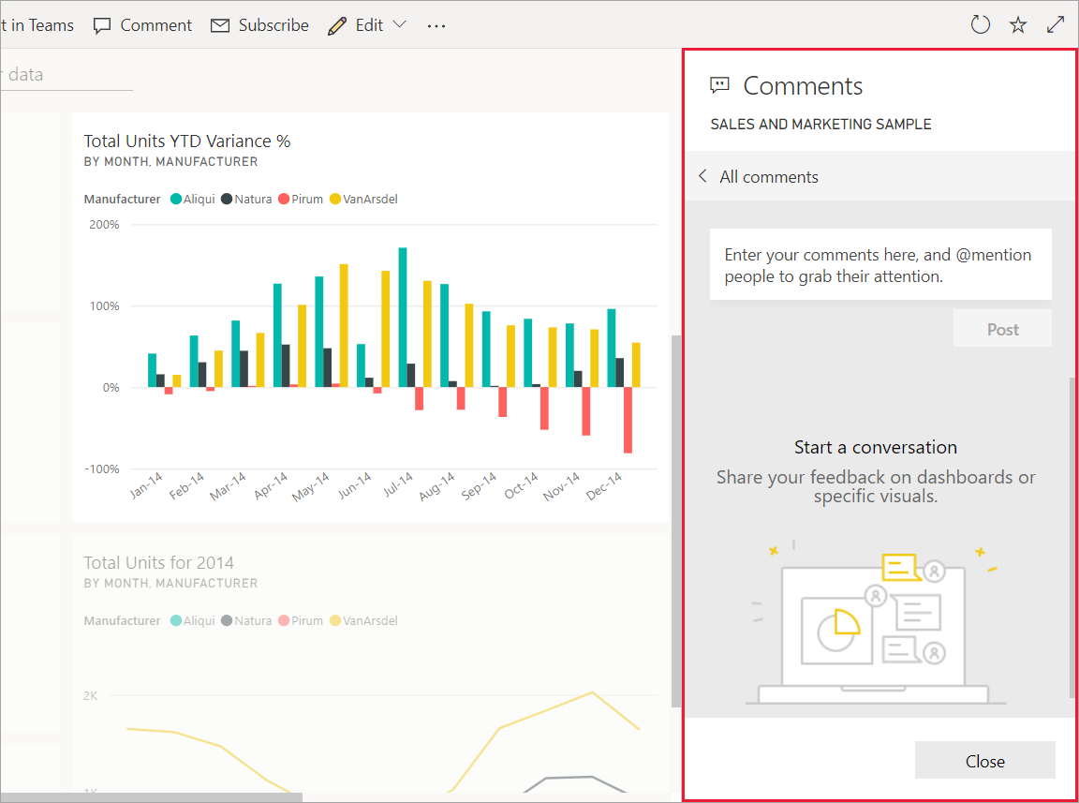Close the Comments pane with the Close button
The image size is (1079, 803).
pyautogui.click(x=984, y=760)
